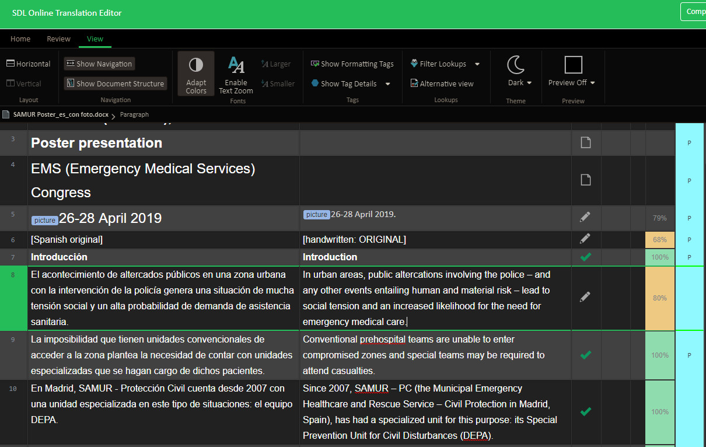The height and width of the screenshot is (447, 706).
Task: Click the 80% match score cell
Action: (659, 298)
